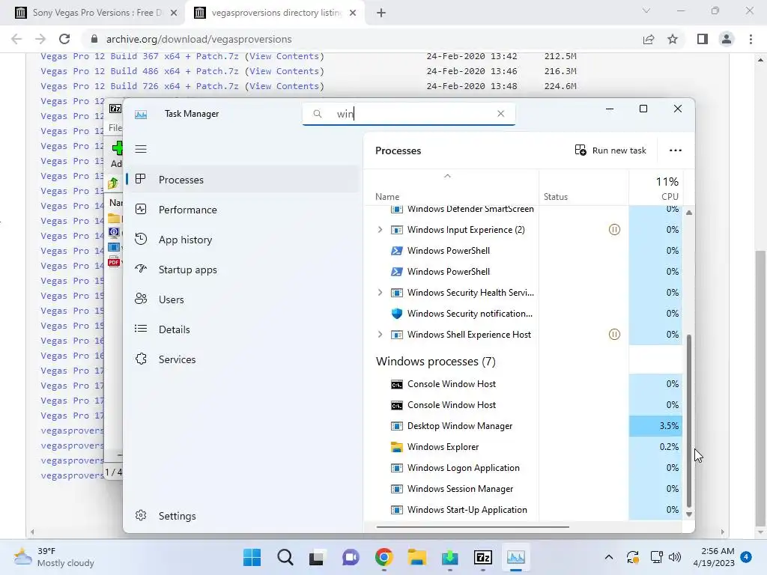The image size is (767, 575).
Task: Switch to 7-Zip from taskbar
Action: point(483,557)
